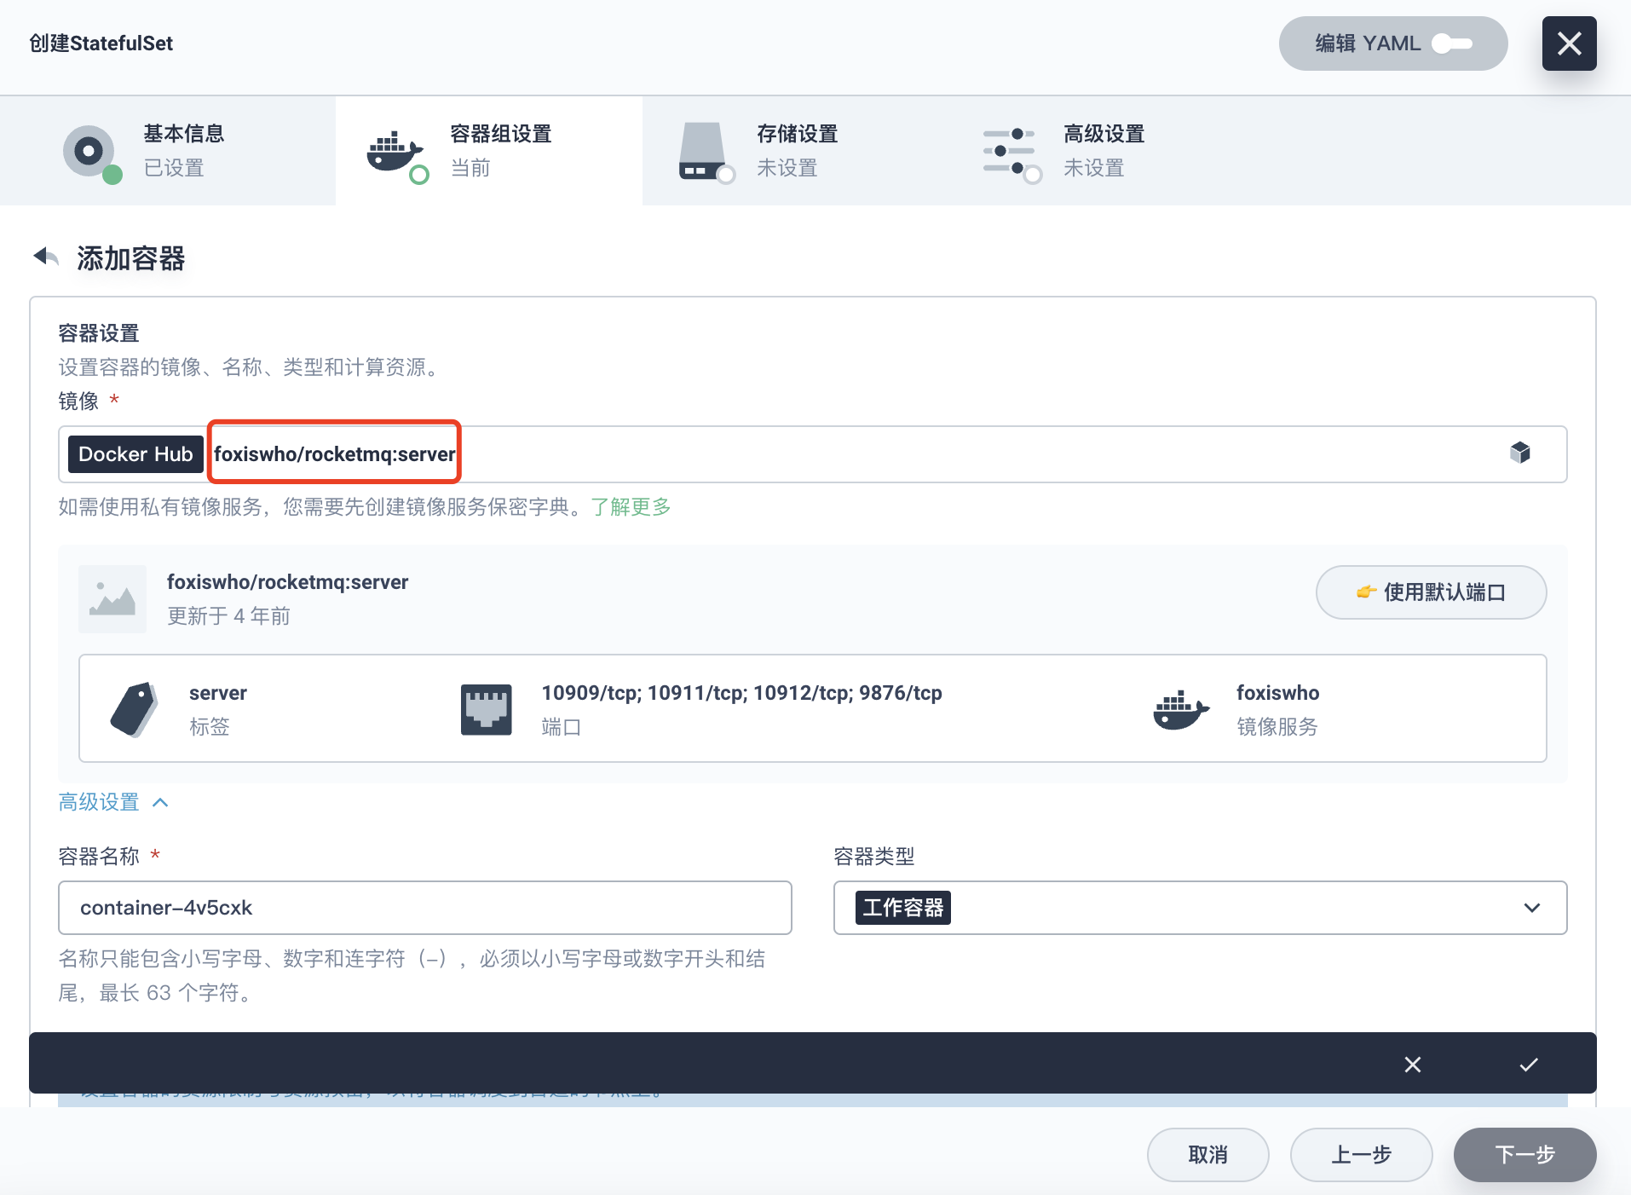This screenshot has height=1195, width=1631.
Task: Open the 基本信息 step tab
Action: click(x=168, y=151)
